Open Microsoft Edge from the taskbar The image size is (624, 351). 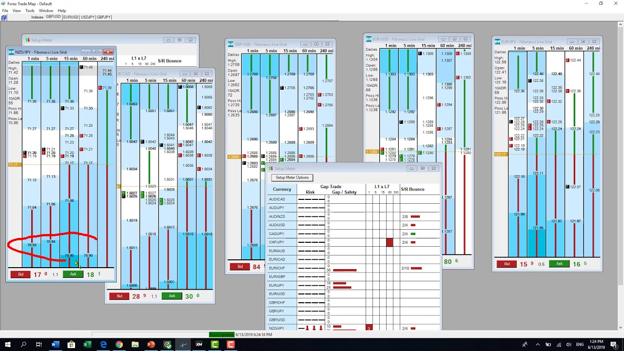[x=103, y=345]
